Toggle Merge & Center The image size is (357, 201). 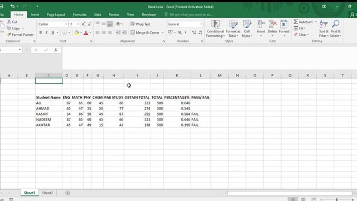point(145,33)
